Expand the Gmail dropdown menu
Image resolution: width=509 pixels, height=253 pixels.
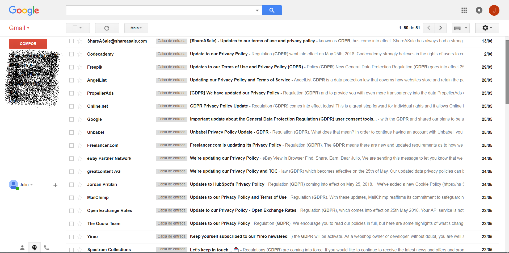click(x=19, y=28)
